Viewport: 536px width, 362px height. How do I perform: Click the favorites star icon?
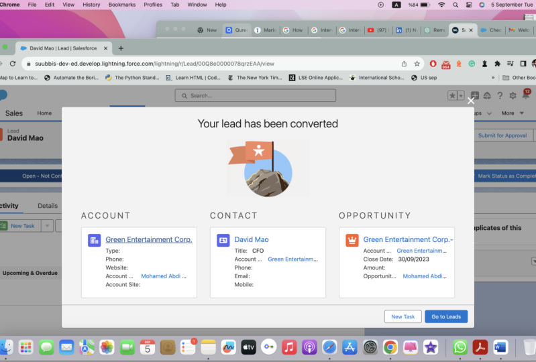452,96
